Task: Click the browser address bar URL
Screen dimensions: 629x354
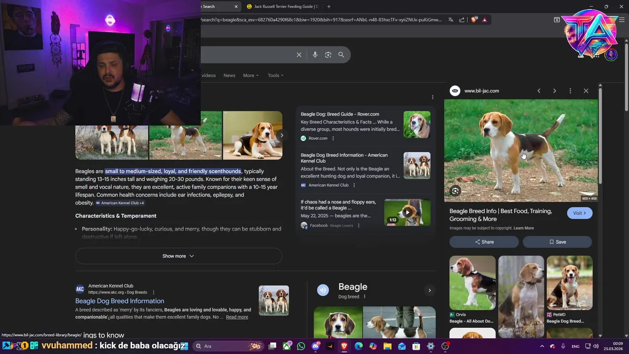Action: [320, 20]
